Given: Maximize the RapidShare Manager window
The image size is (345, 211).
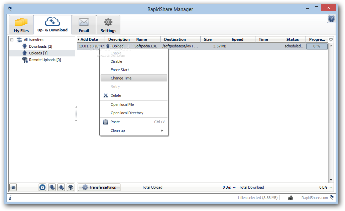Looking at the screenshot, I should (316, 8).
